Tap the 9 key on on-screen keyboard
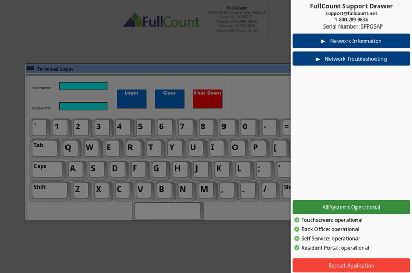The height and width of the screenshot is (273, 412). (x=228, y=128)
